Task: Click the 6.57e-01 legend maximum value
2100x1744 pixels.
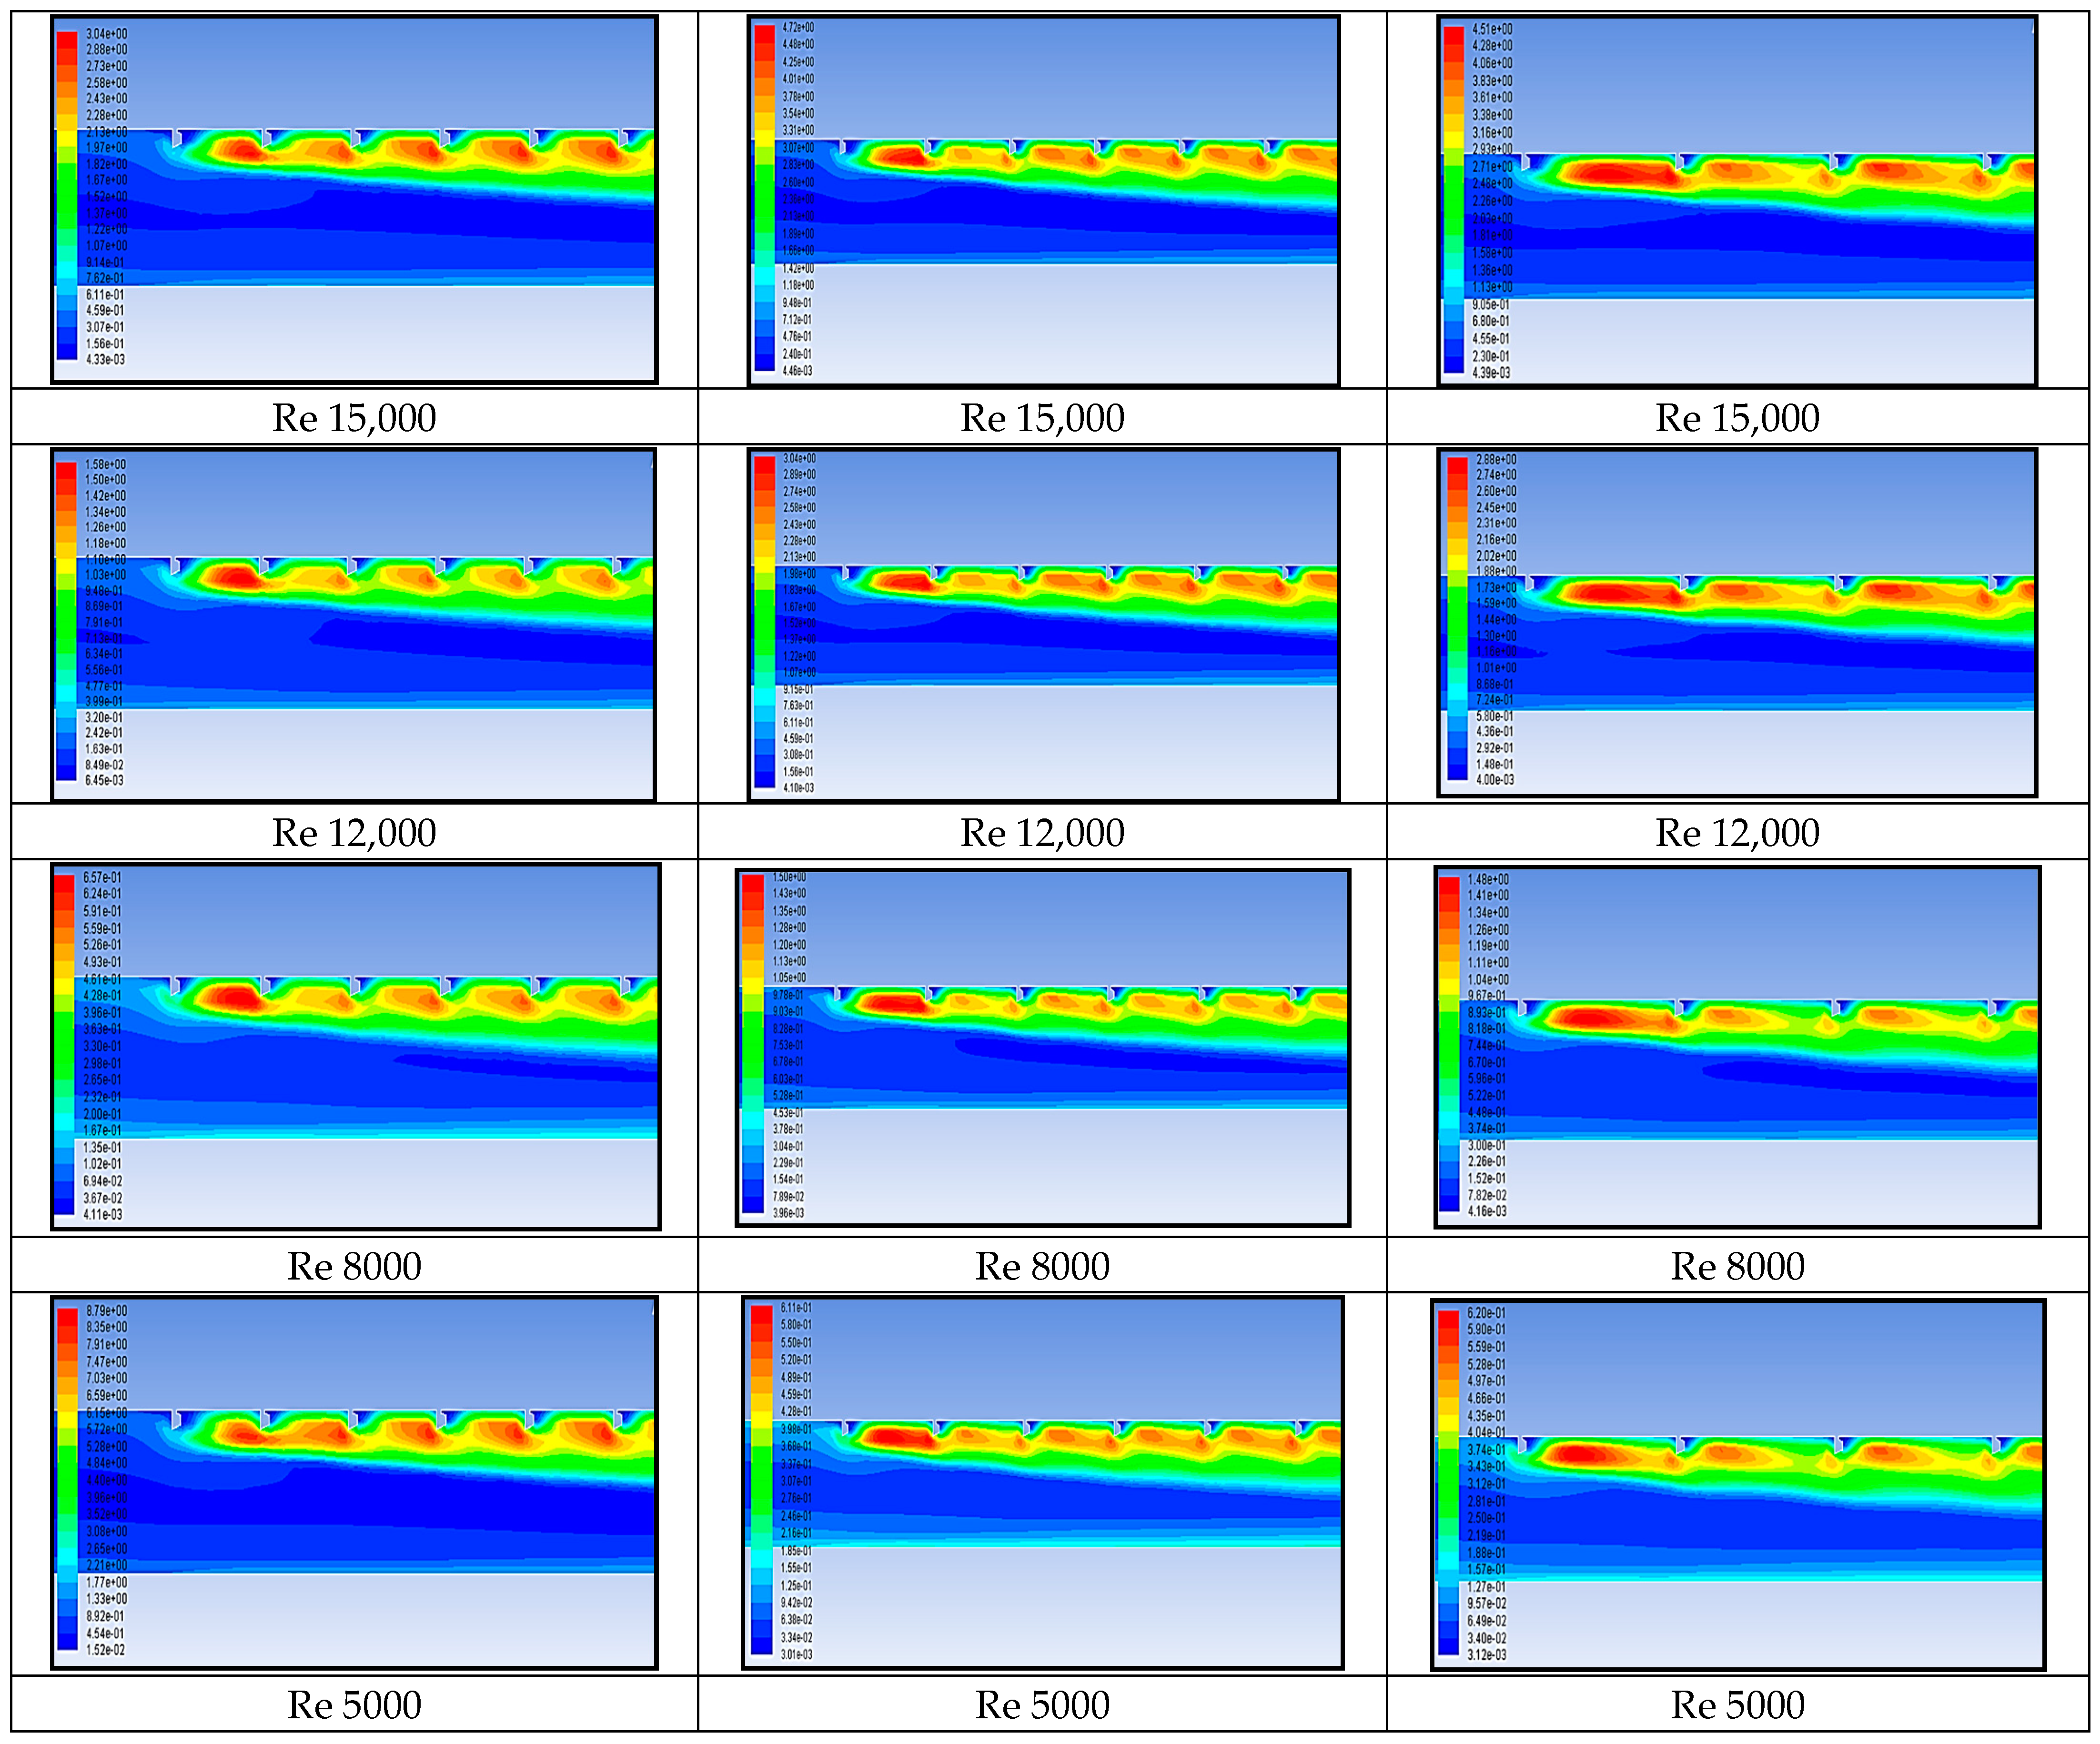Action: pos(102,877)
